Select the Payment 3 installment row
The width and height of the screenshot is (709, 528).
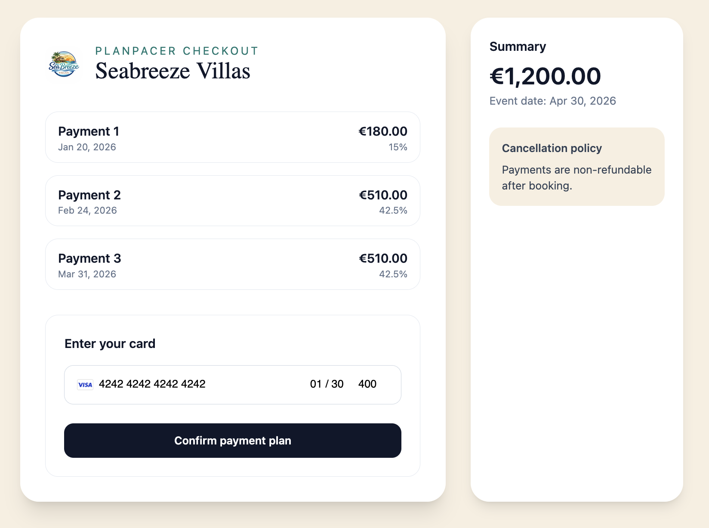232,264
